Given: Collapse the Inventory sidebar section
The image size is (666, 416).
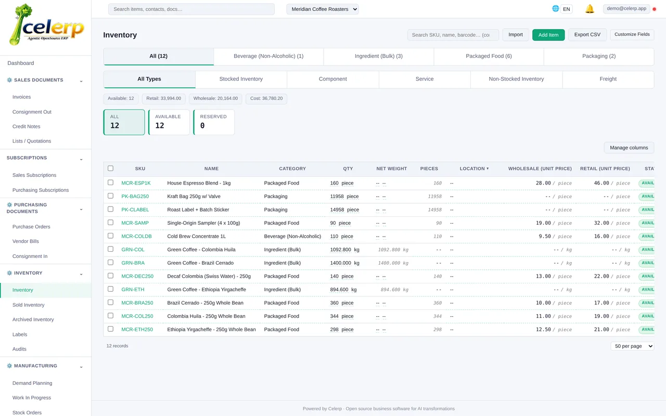Looking at the screenshot, I should point(81,274).
